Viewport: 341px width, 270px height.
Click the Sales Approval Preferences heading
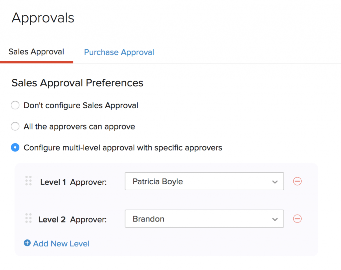click(77, 83)
